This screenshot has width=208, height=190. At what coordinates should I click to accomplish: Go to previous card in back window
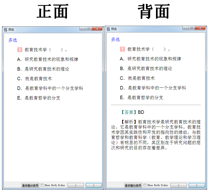pos(178,185)
